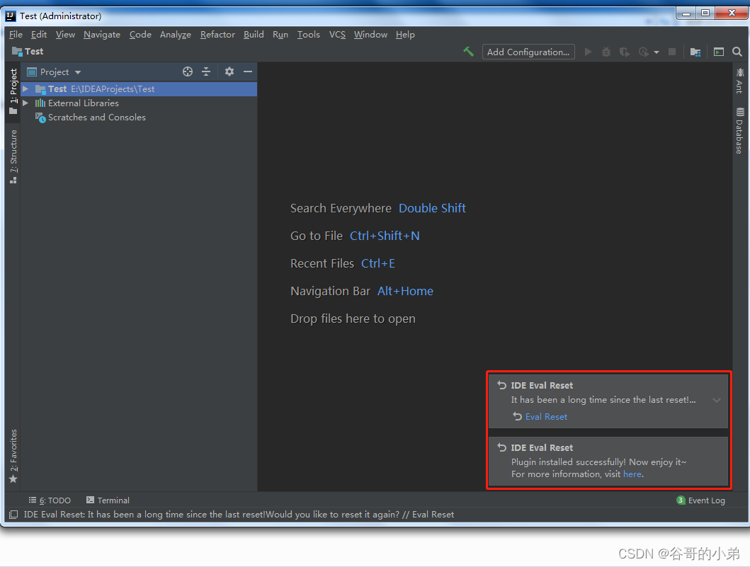The image size is (750, 567).
Task: Open the 2: Favorites tool window tab
Action: coord(13,456)
